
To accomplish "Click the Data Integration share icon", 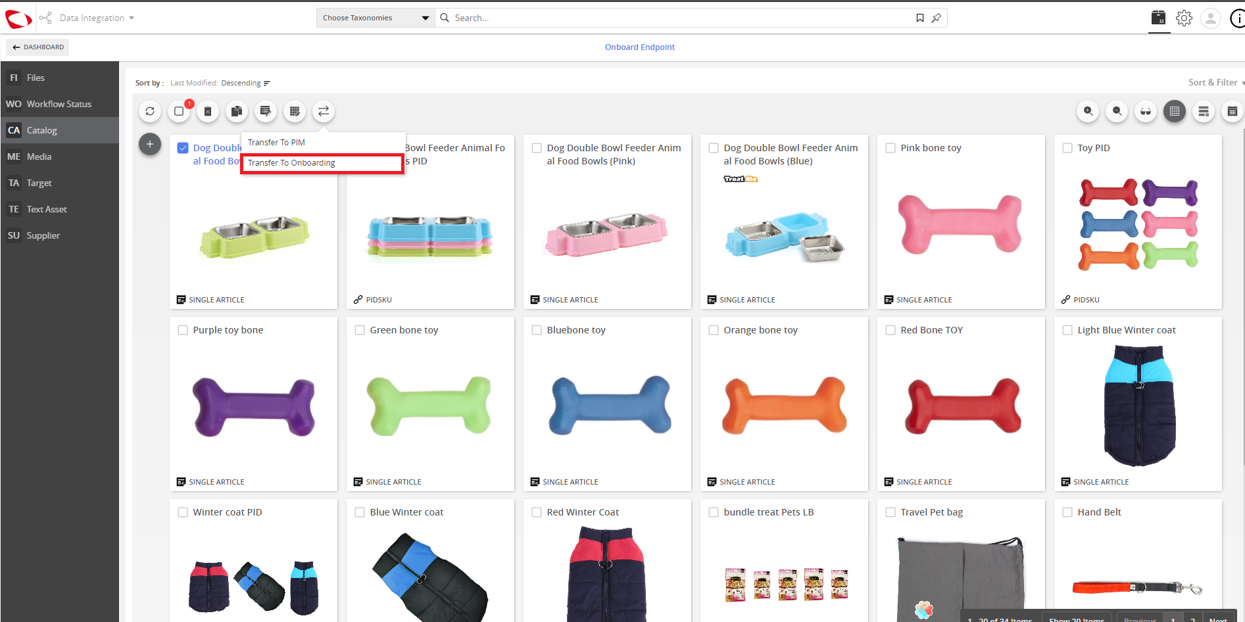I will click(45, 18).
